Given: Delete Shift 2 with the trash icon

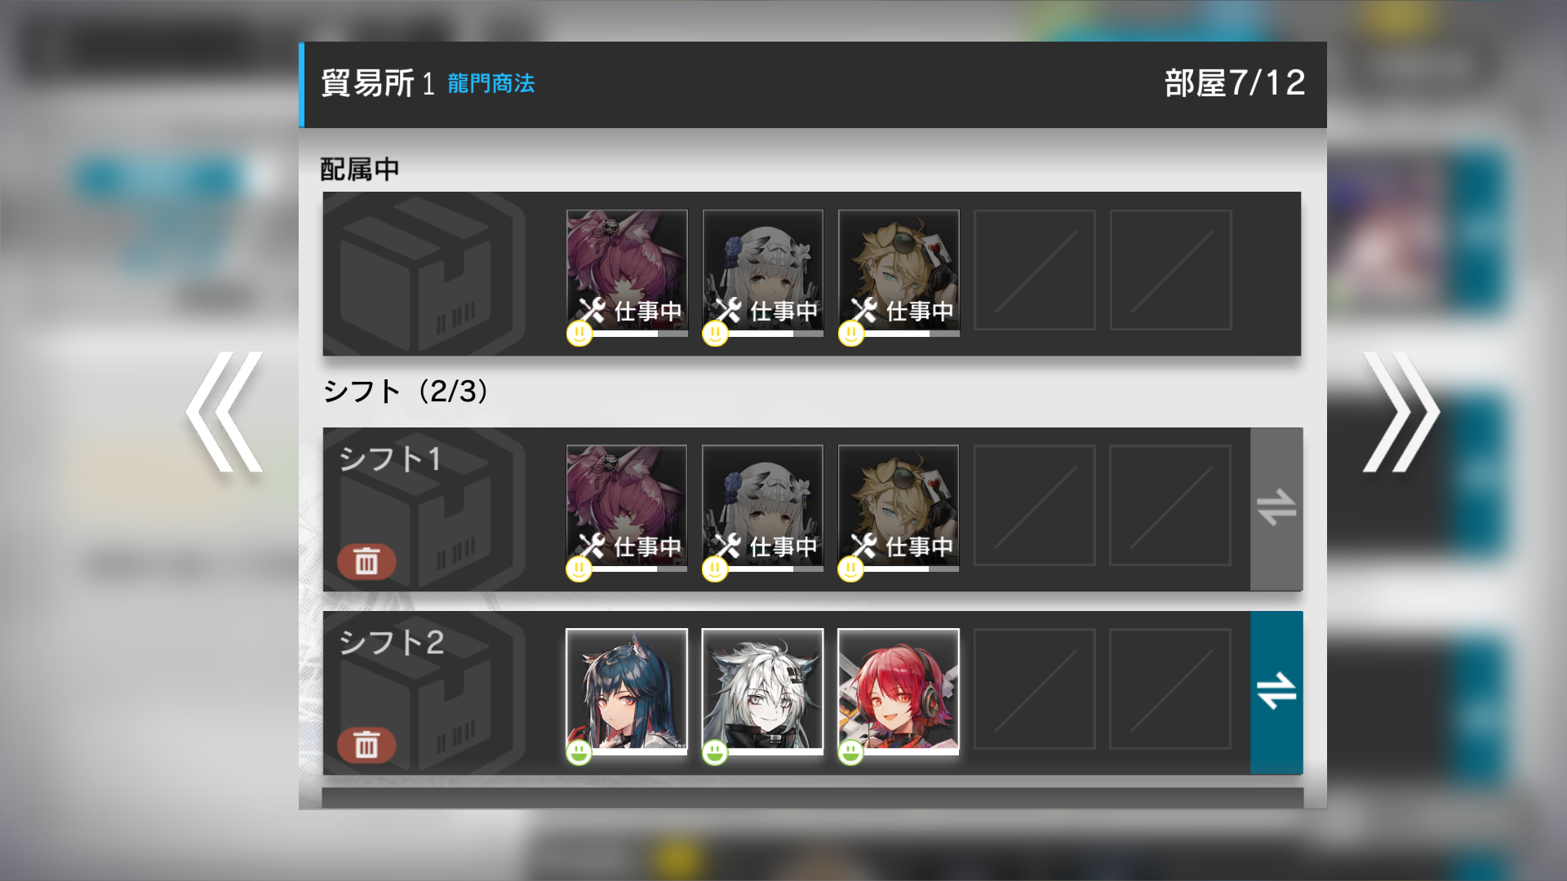Looking at the screenshot, I should [366, 745].
